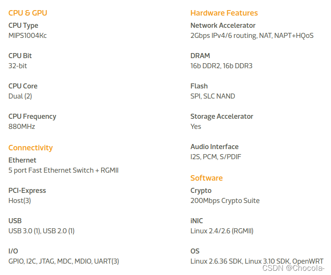
Task: Click the 880MHz frequency value
Action: click(x=22, y=126)
